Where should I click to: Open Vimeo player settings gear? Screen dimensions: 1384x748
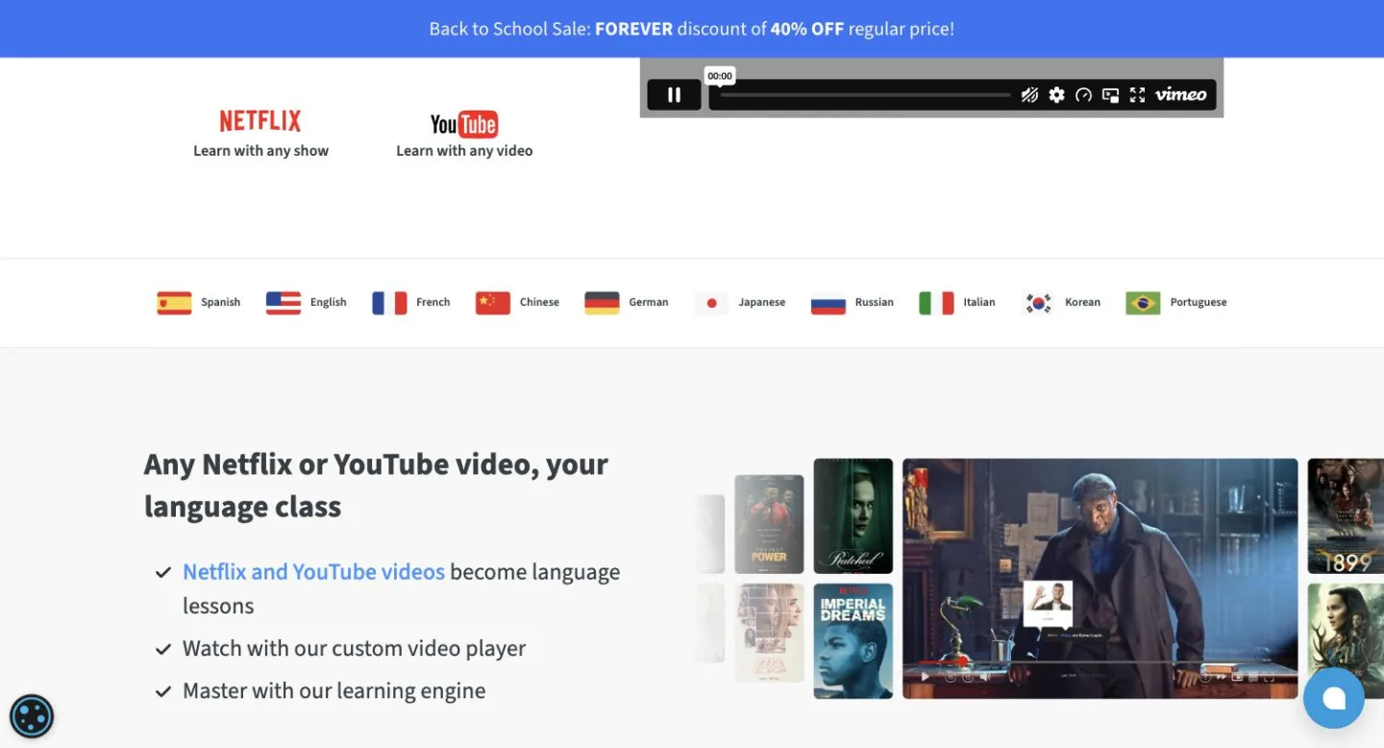click(x=1056, y=94)
